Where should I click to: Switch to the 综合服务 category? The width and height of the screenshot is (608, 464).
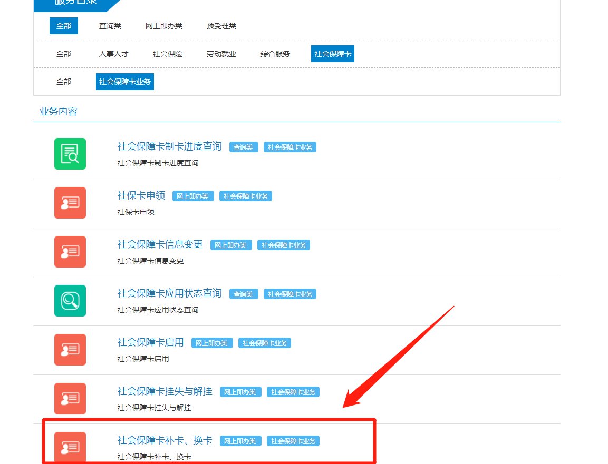click(x=275, y=54)
